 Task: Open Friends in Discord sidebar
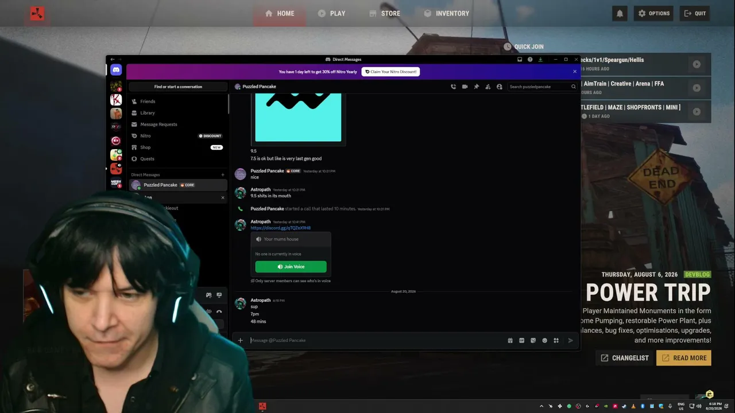(x=178, y=102)
